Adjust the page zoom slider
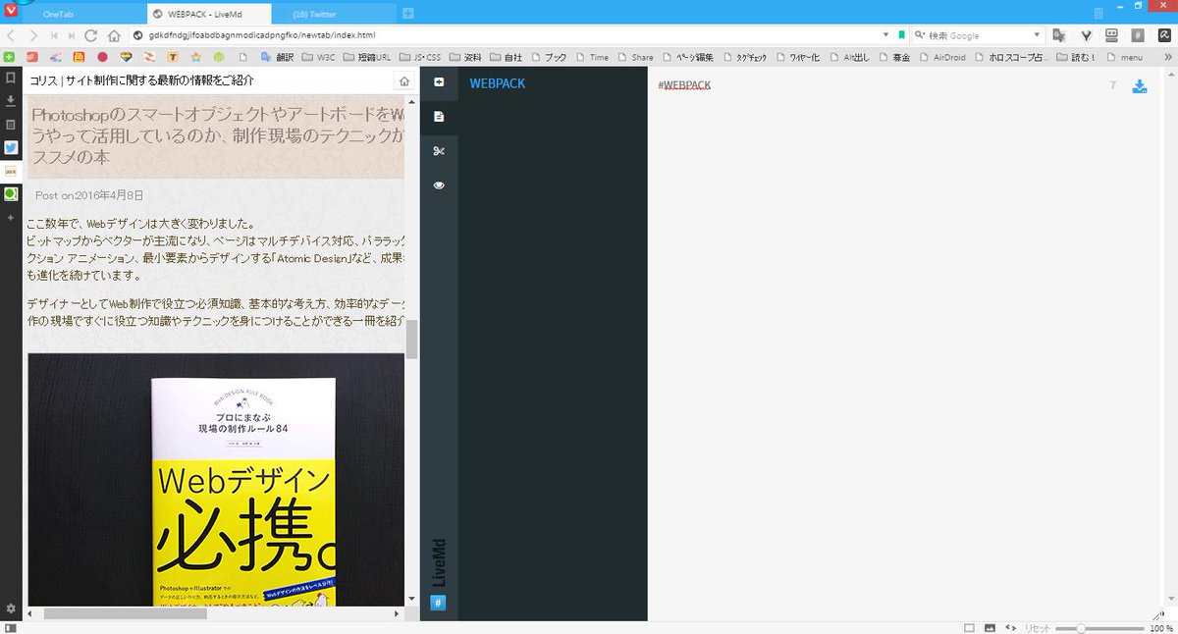This screenshot has height=634, width=1178. pos(1099,627)
